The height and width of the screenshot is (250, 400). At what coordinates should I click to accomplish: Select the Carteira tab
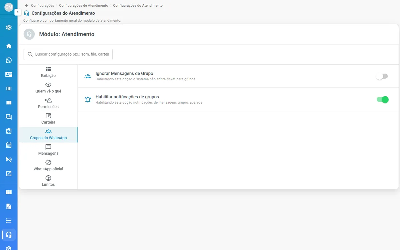point(48,119)
